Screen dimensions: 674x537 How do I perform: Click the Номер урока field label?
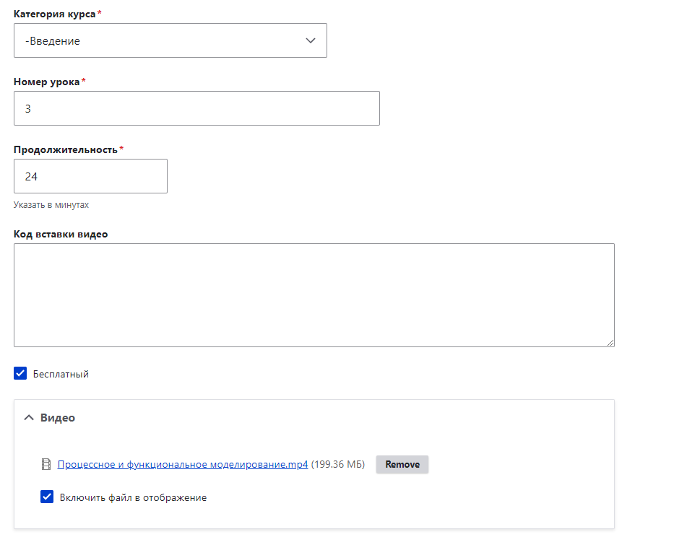pyautogui.click(x=46, y=82)
